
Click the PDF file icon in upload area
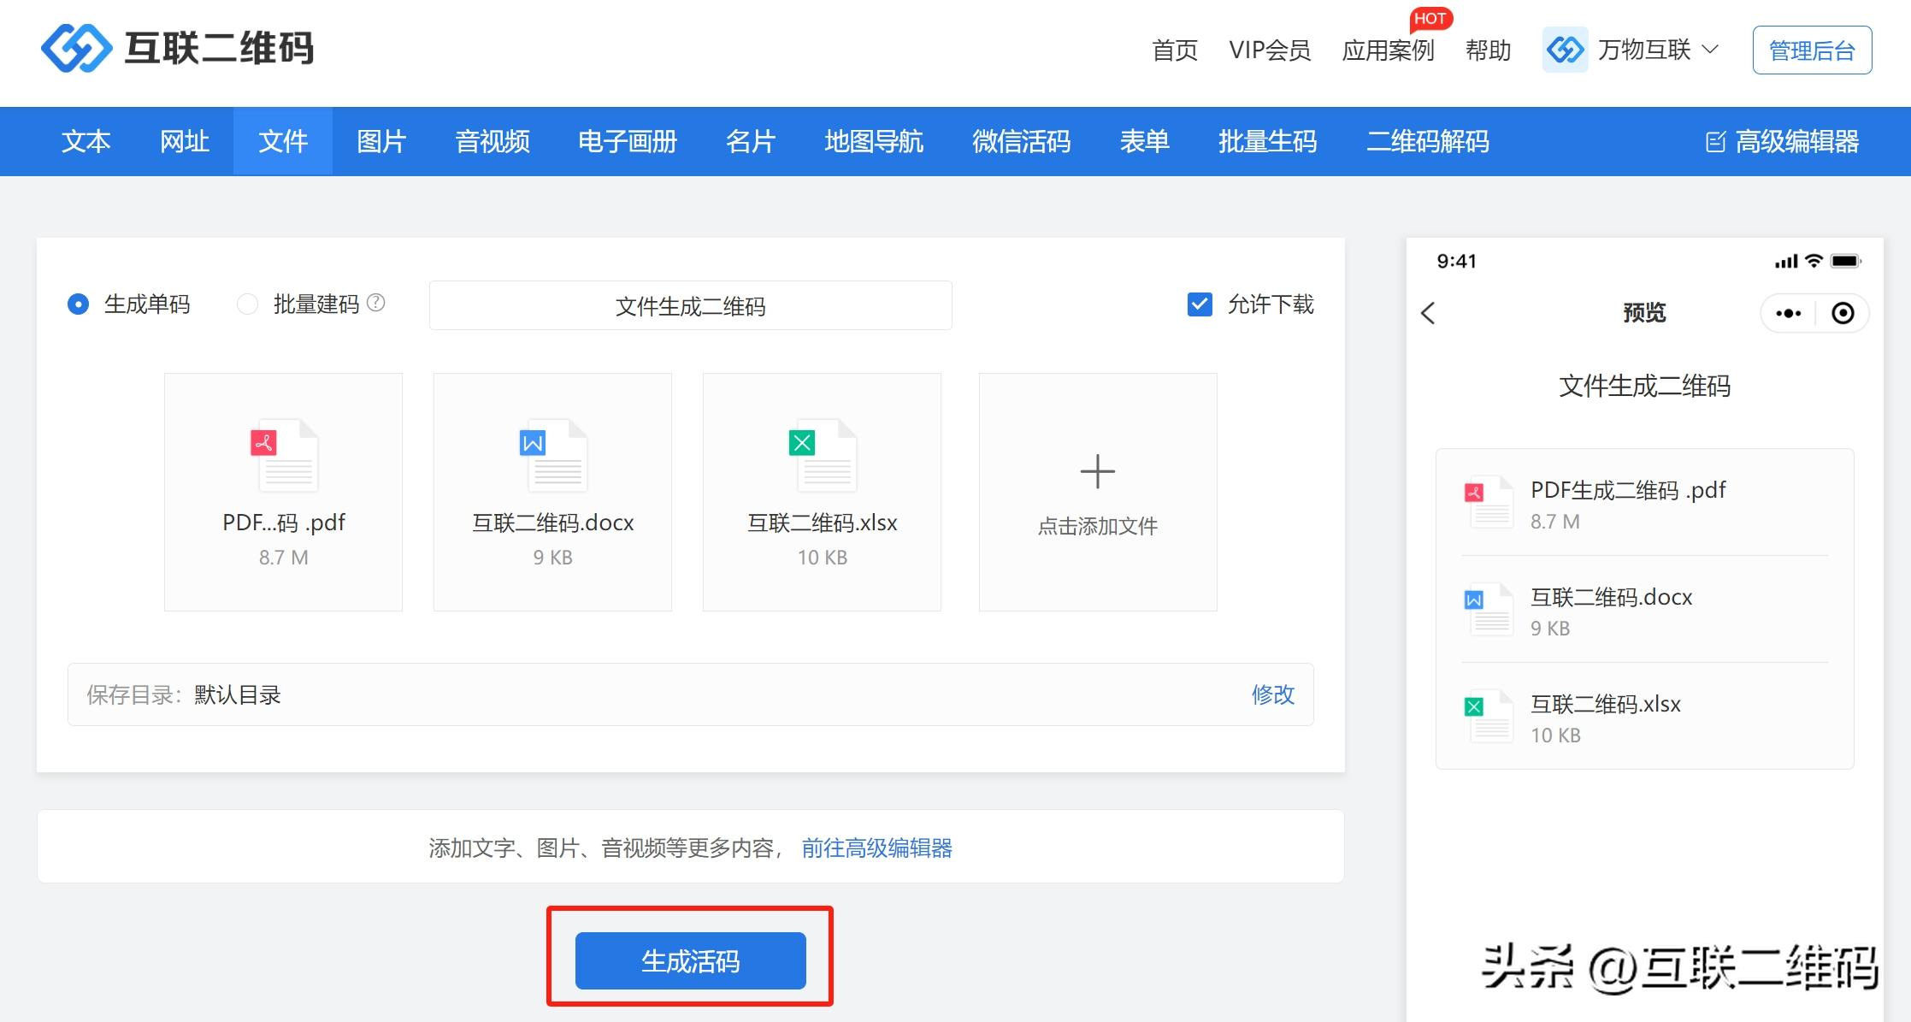pyautogui.click(x=284, y=455)
